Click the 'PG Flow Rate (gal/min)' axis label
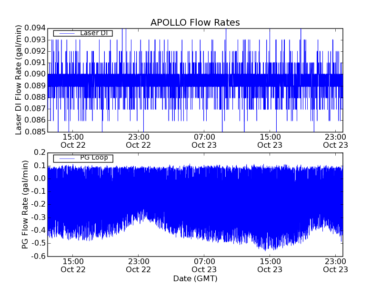The height and width of the screenshot is (285, 381). click(x=25, y=204)
